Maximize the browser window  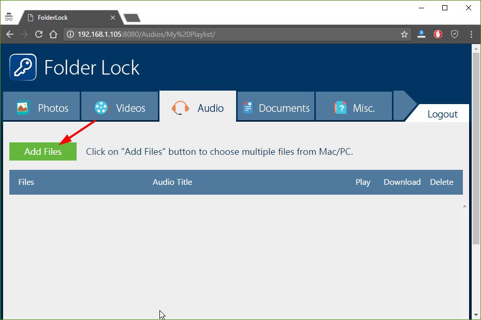tap(445, 8)
